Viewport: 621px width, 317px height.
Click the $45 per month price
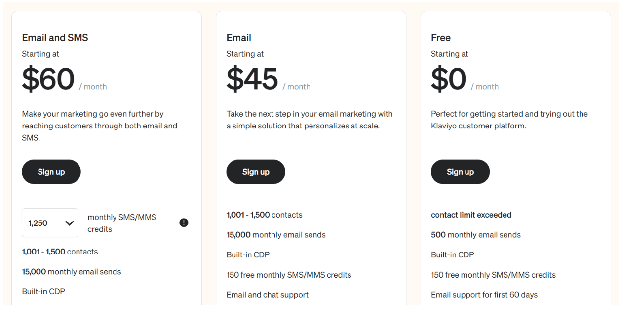tap(269, 79)
